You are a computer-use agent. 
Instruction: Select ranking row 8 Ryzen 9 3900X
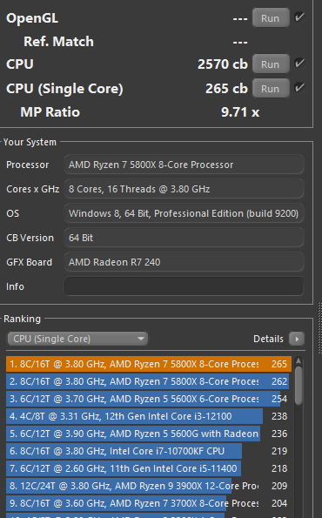[149, 486]
